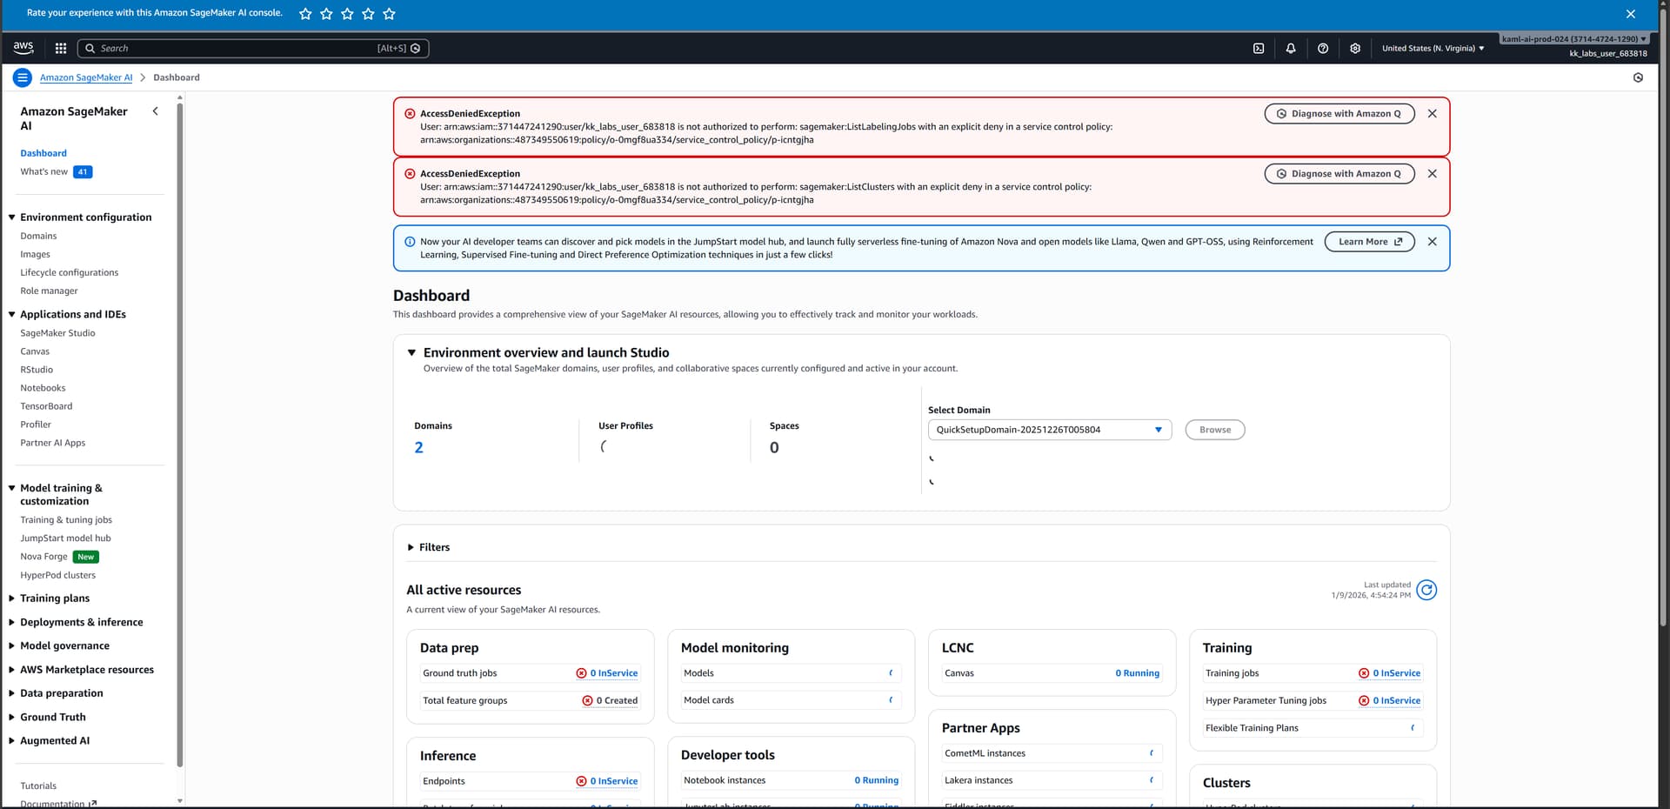Collapse the Environment configuration section
1670x809 pixels.
(12, 217)
